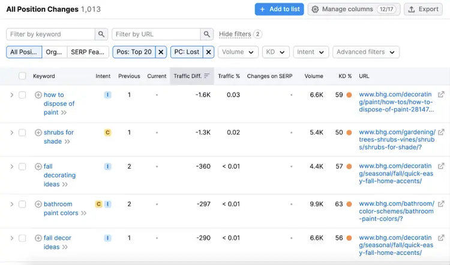The height and width of the screenshot is (265, 450).
Task: Add 'fall decor ideas' keyword via plus icon
Action: (38, 238)
